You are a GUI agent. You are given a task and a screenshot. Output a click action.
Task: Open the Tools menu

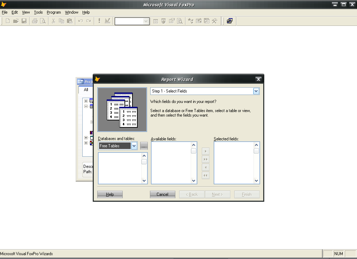click(38, 12)
